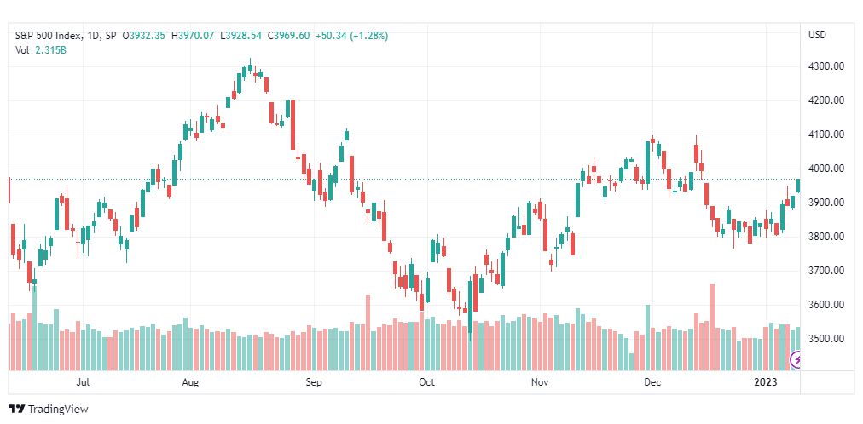Click the Dec label on time axis
Screen dimensions: 863x424
pyautogui.click(x=652, y=382)
